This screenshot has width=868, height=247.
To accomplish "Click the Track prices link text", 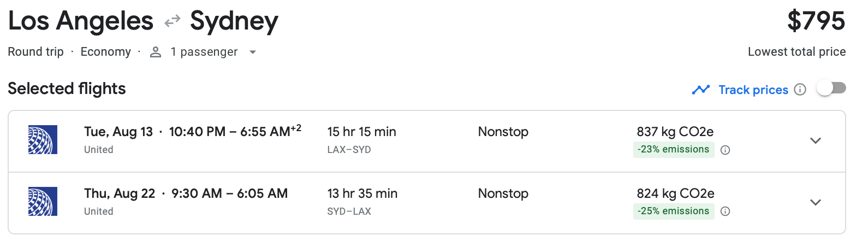I will [x=753, y=90].
